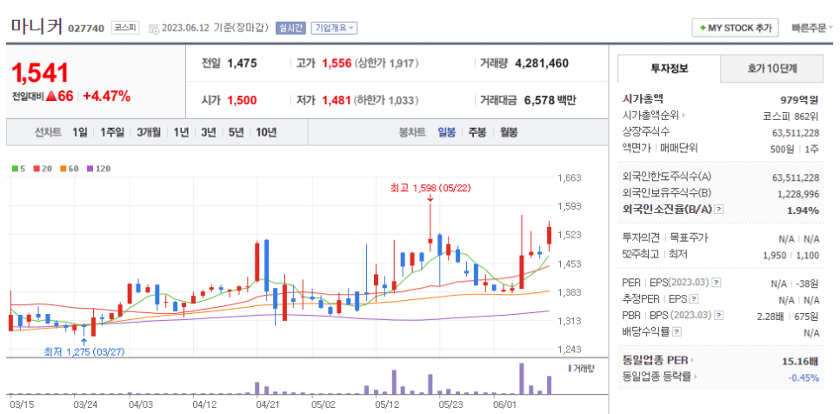The image size is (840, 414).
Task: Click the 동일업종 PER value 15.16배
Action: tap(801, 360)
